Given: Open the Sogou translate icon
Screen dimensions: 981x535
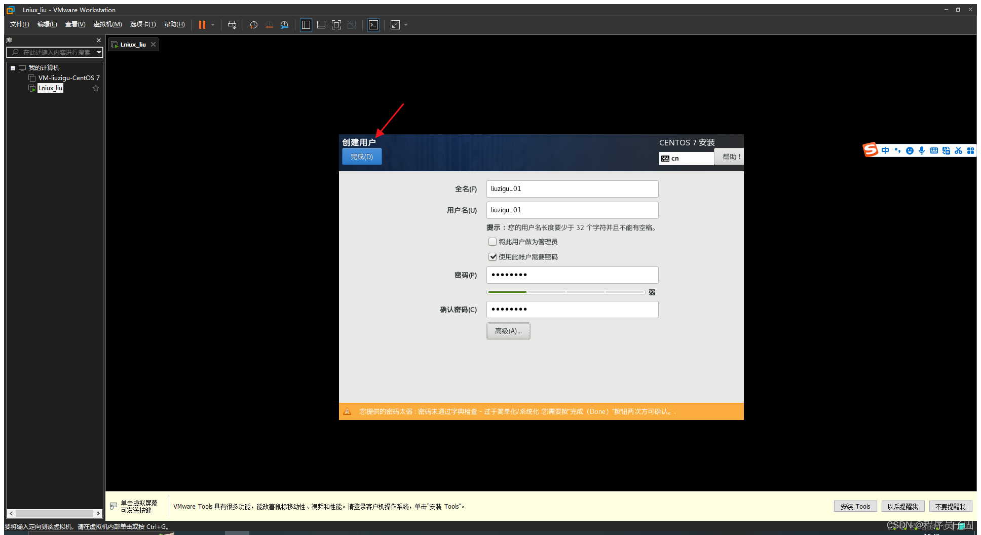Looking at the screenshot, I should pos(946,150).
